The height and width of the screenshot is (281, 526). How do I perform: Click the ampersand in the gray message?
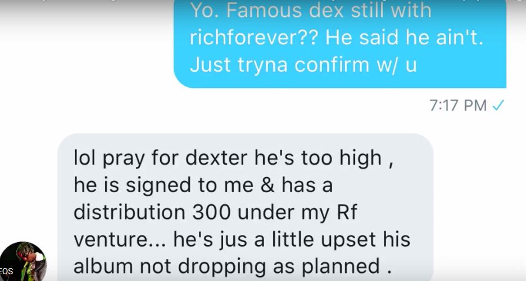267,185
